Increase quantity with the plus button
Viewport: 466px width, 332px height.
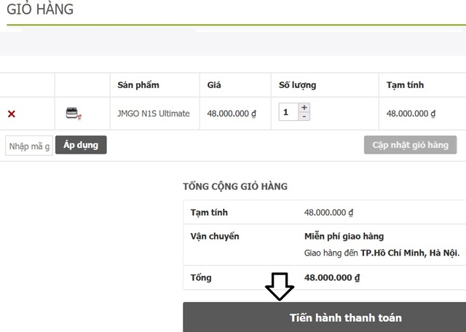(304, 108)
